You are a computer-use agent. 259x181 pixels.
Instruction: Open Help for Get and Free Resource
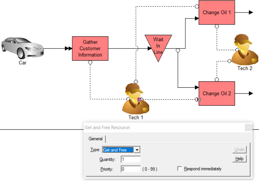[240, 159]
